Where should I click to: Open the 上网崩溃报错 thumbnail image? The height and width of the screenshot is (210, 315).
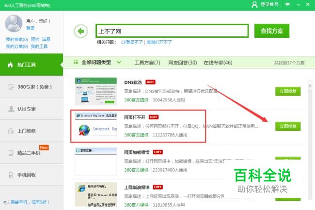click(96, 194)
